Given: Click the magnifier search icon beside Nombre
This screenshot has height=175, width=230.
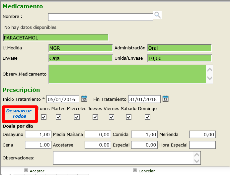Looking at the screenshot, I should click(x=157, y=15).
